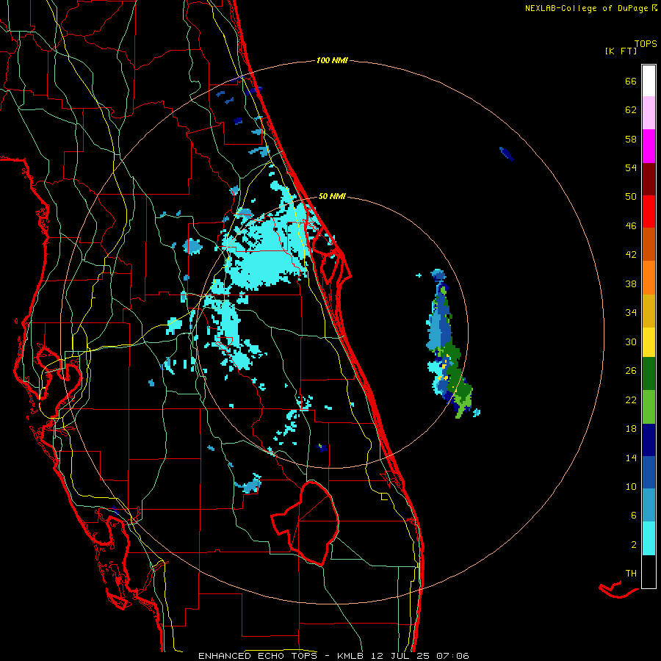The height and width of the screenshot is (661, 661).
Task: Select the magenta 58 kft legend swatch
Action: [x=649, y=146]
